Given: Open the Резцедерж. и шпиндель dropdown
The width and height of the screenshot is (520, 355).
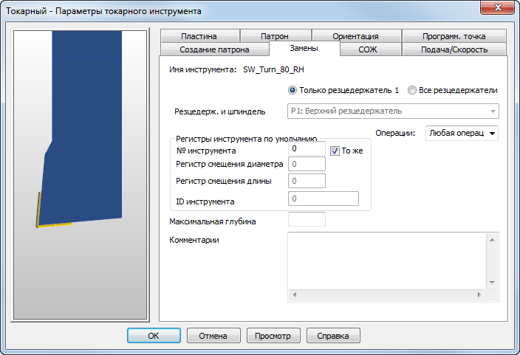Looking at the screenshot, I should [393, 111].
